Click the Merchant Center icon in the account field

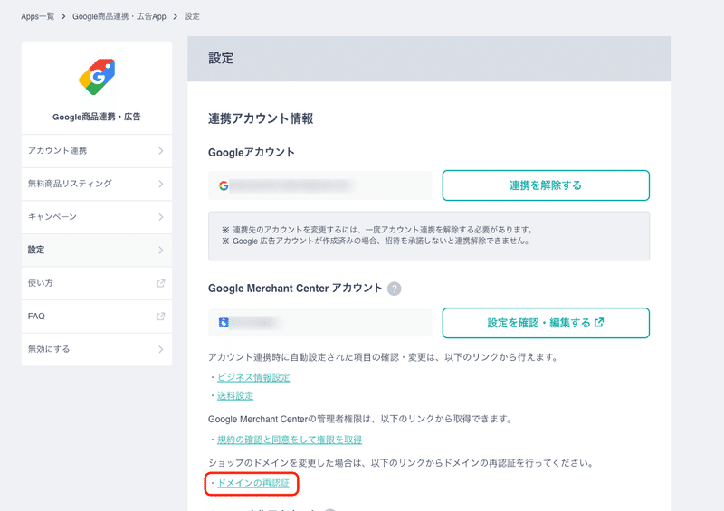coord(224,323)
